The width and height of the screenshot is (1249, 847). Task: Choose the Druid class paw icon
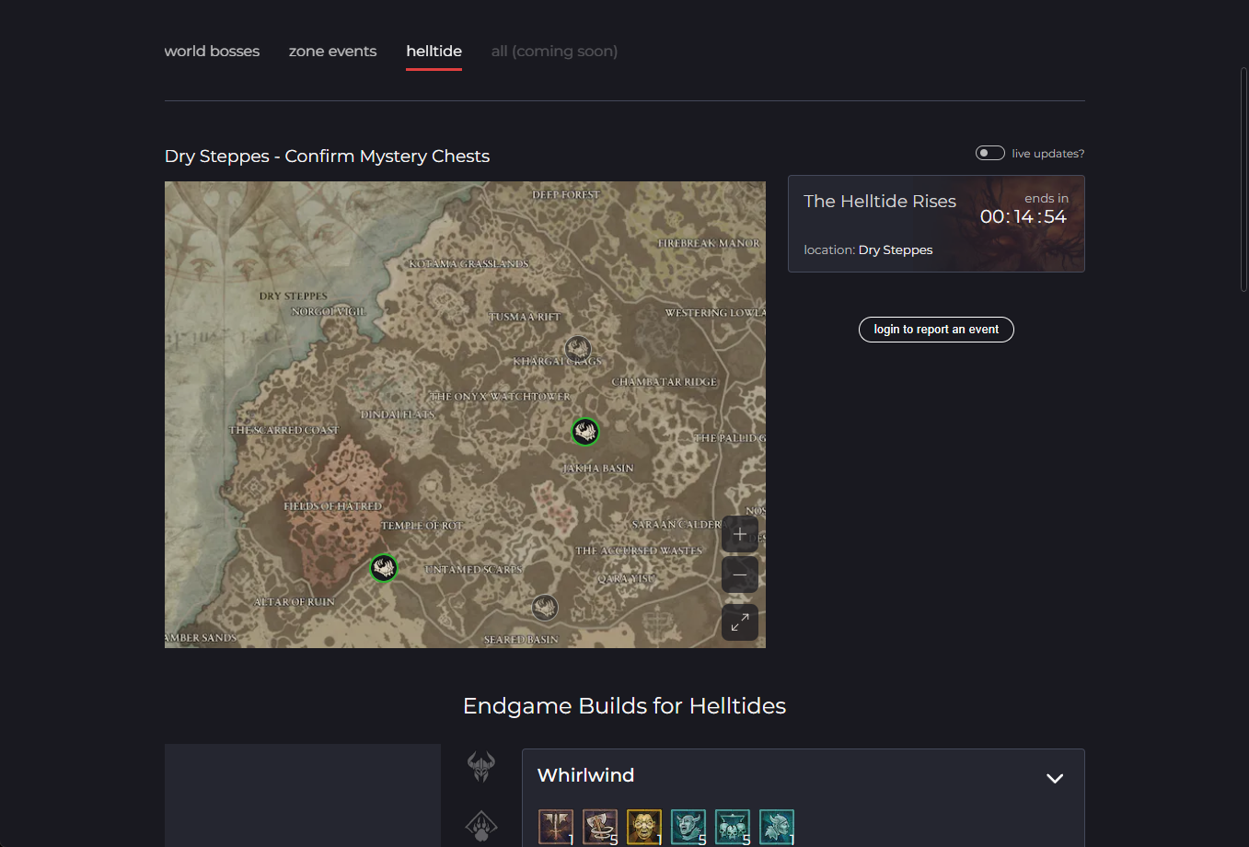[x=481, y=826]
